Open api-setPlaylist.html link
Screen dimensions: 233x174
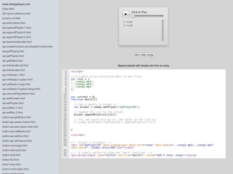point(13,103)
